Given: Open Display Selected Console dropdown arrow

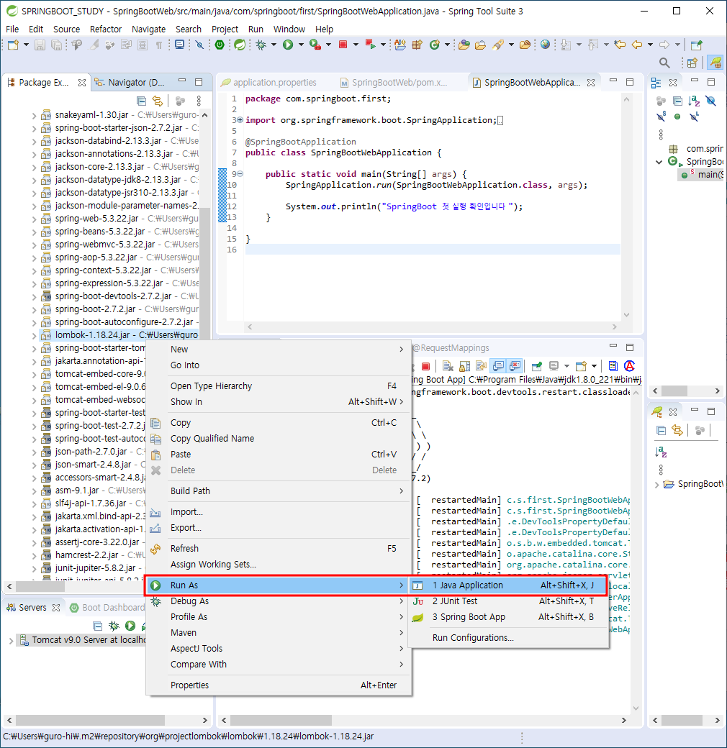Looking at the screenshot, I should [x=566, y=366].
